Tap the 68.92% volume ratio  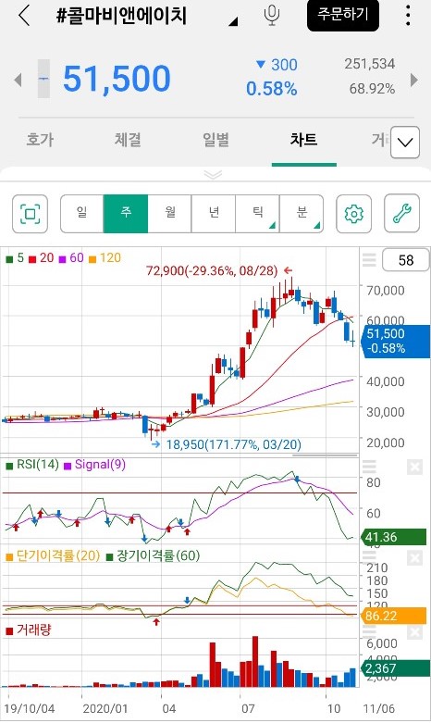point(372,89)
